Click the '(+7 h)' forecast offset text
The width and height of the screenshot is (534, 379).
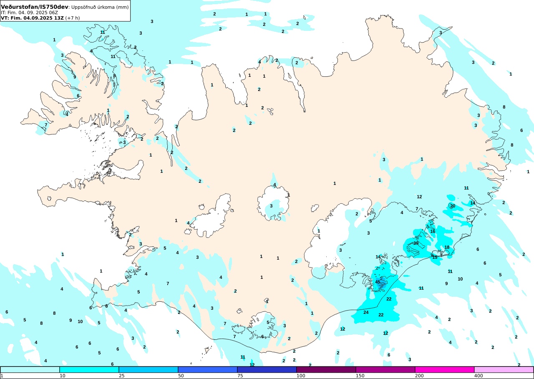pyautogui.click(x=73, y=18)
